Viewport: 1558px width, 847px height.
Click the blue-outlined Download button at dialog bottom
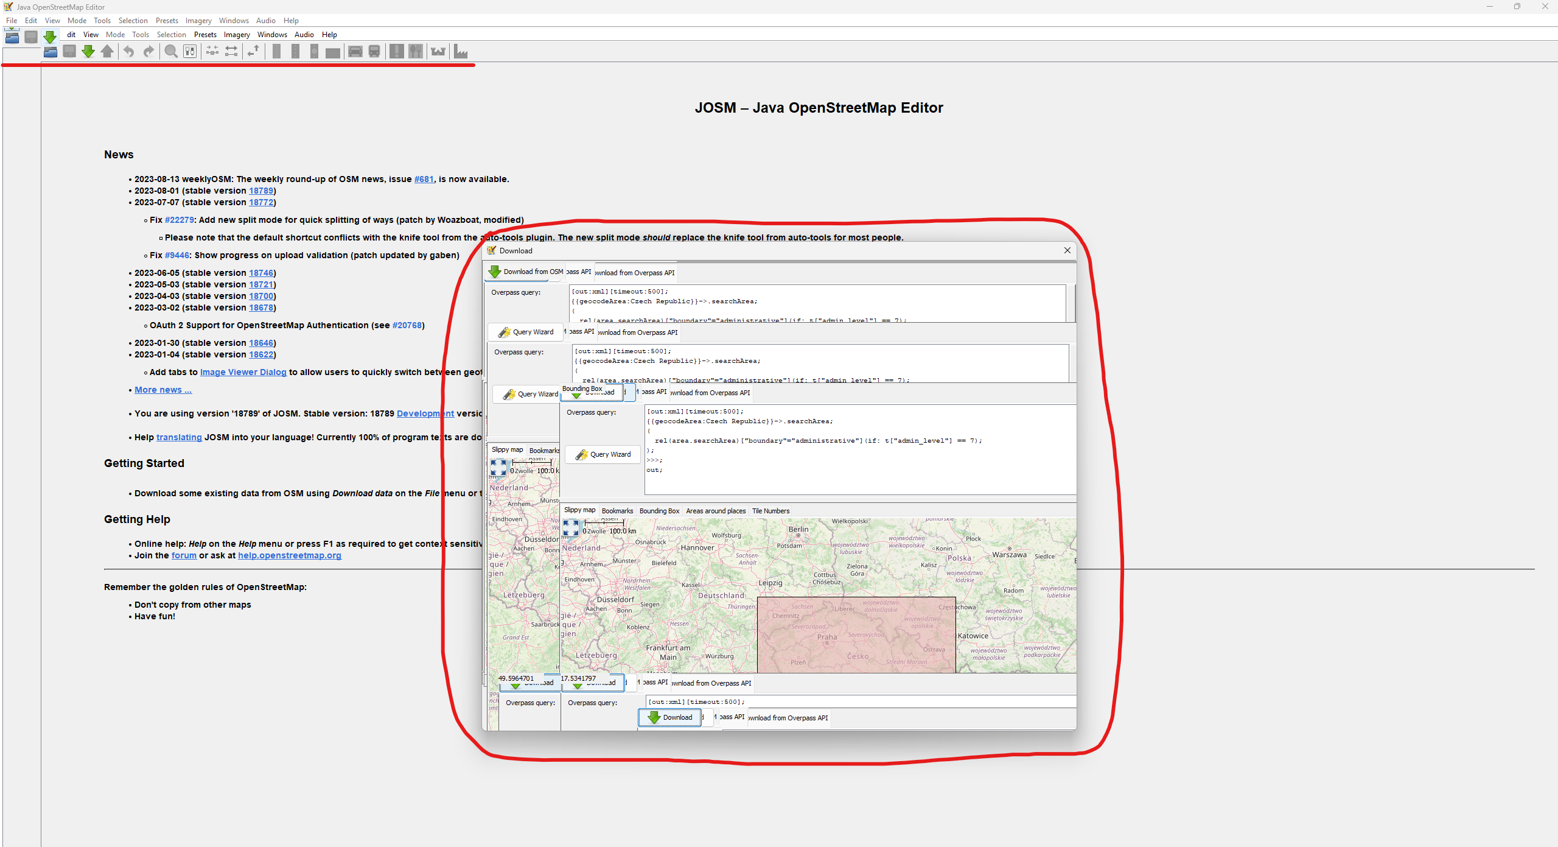670,717
